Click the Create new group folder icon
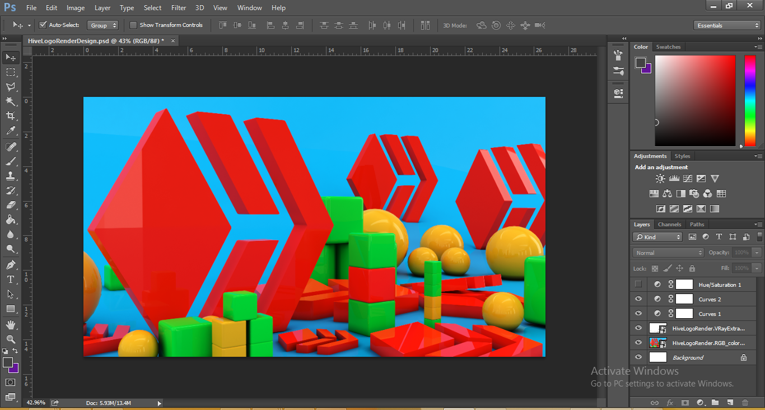 click(715, 402)
